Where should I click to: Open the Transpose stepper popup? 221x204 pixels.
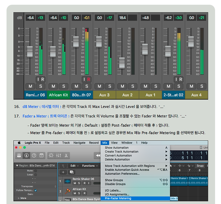[x=55, y=187]
